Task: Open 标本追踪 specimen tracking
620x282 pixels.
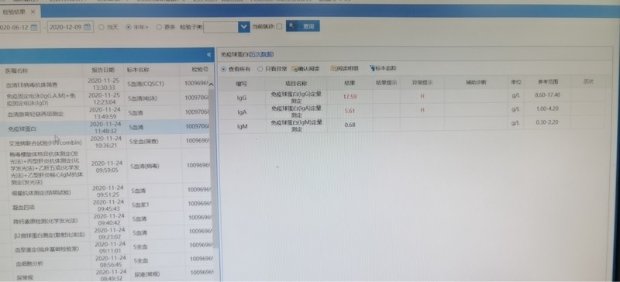Action: (383, 68)
